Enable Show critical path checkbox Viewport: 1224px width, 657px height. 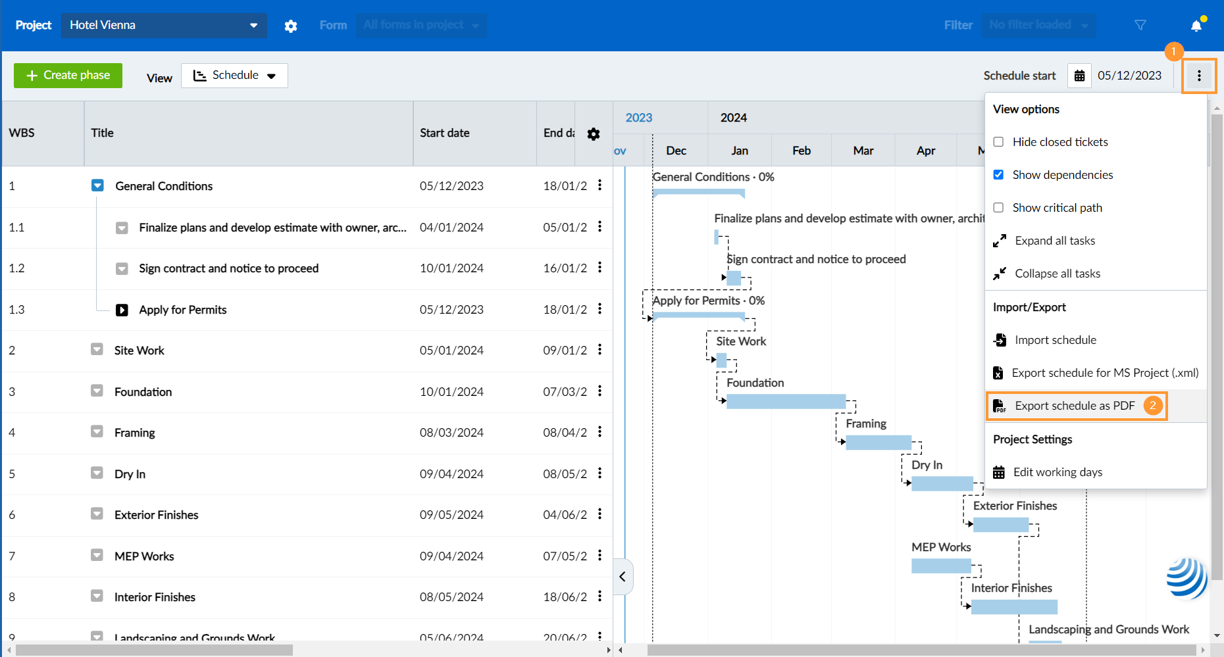click(x=998, y=208)
